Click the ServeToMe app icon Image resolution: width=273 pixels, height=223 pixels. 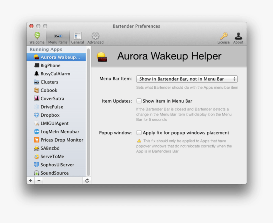click(x=37, y=156)
